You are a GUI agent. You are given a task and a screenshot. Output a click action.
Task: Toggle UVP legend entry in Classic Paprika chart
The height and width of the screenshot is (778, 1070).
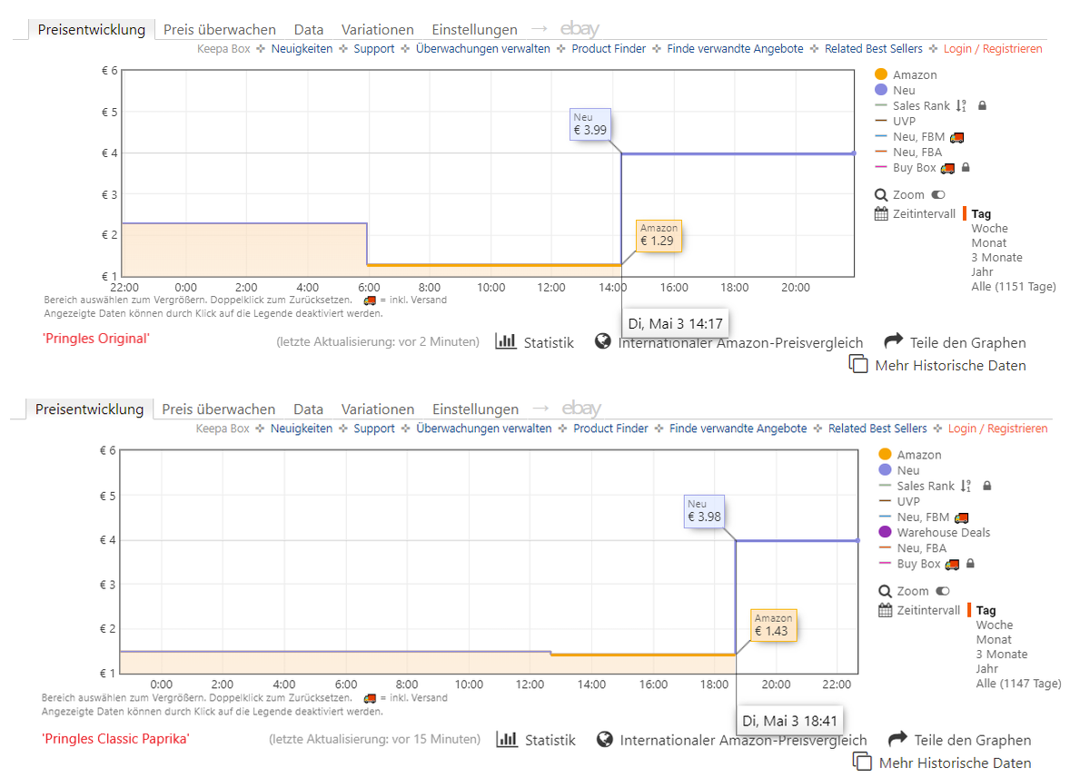pyautogui.click(x=899, y=502)
